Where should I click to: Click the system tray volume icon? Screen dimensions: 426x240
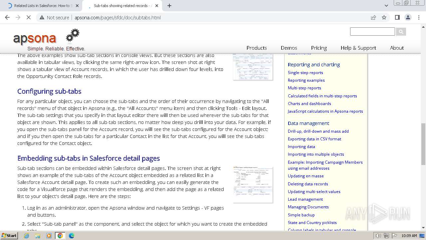[x=378, y=236]
